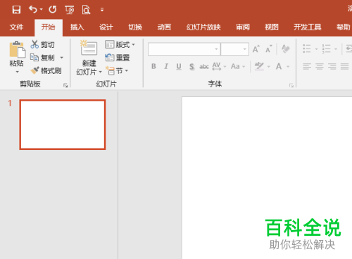Apply bulleted list icon
The width and height of the screenshot is (352, 259).
pos(307,49)
